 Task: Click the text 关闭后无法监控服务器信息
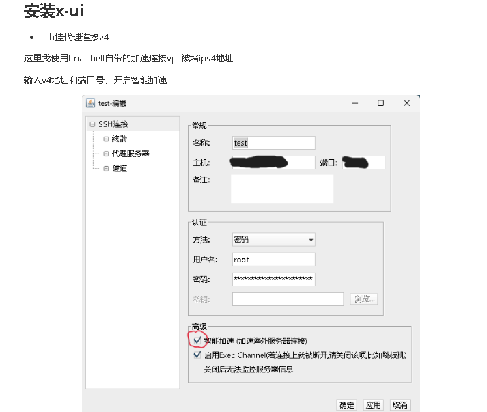pos(249,369)
